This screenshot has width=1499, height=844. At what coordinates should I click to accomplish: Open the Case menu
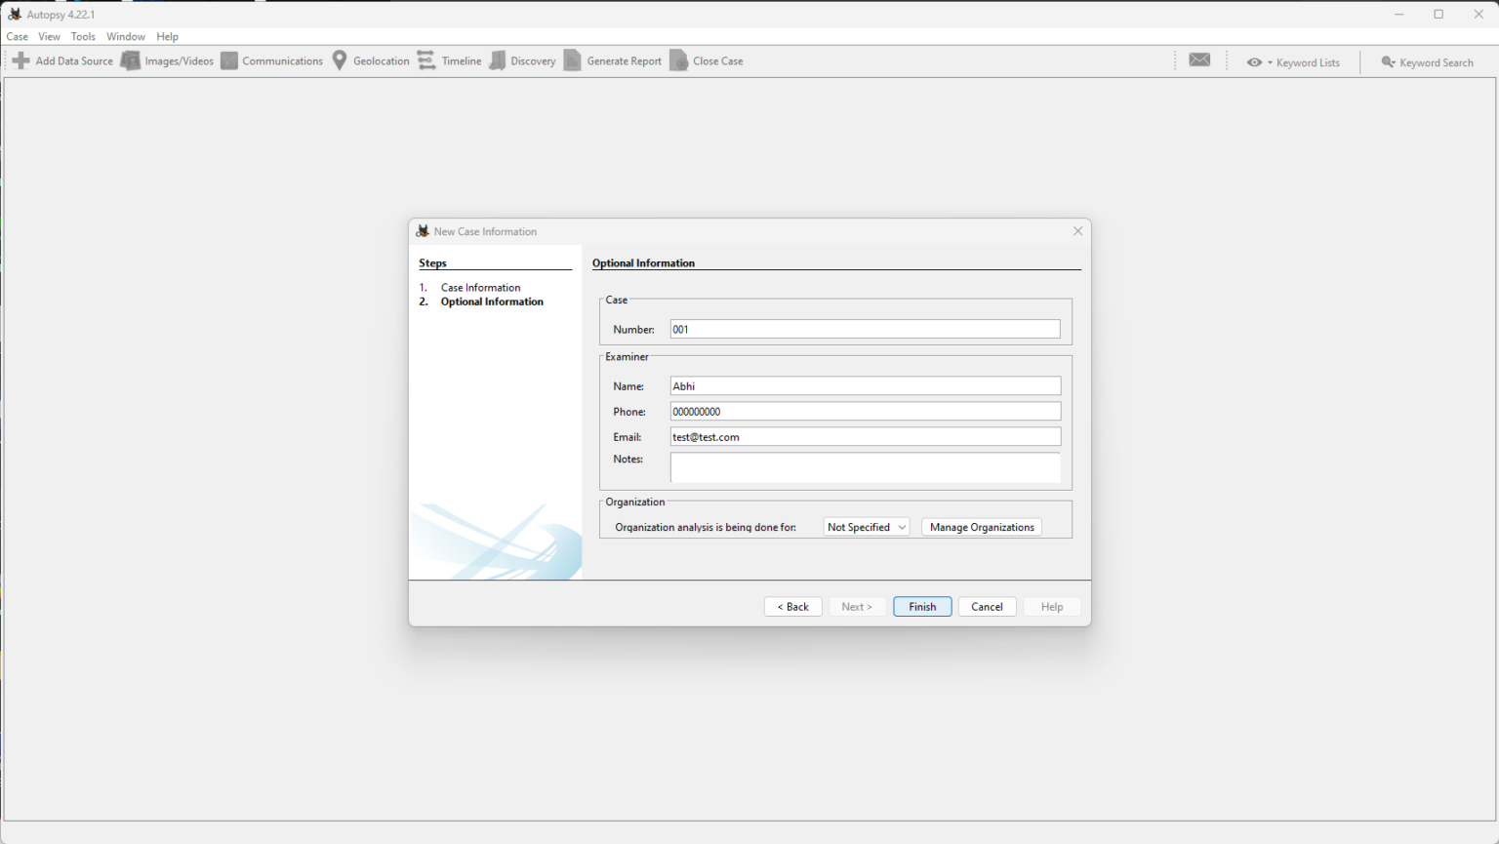pos(18,36)
